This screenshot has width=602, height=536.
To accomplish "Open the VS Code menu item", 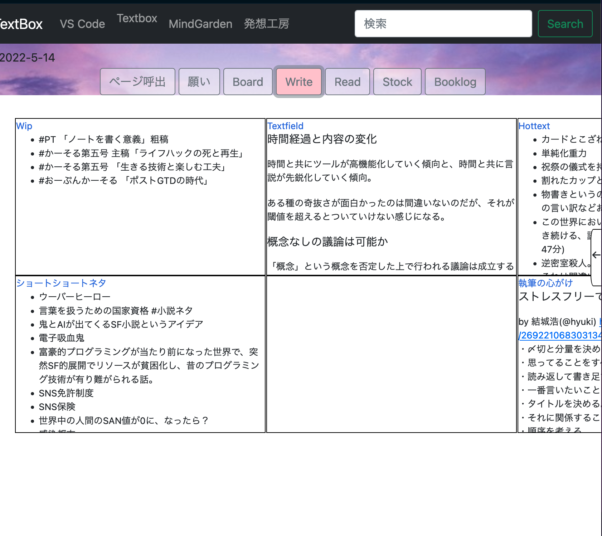I will click(x=82, y=24).
